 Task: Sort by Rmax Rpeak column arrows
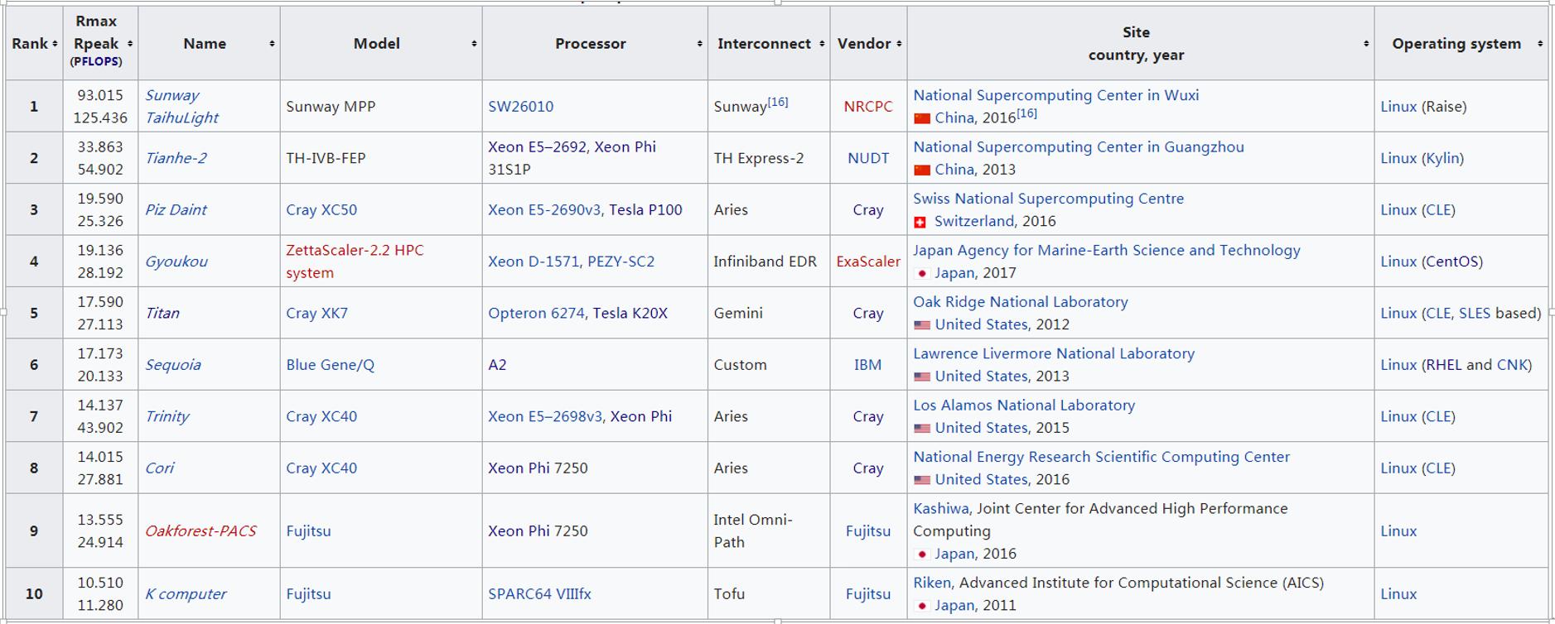[x=130, y=44]
